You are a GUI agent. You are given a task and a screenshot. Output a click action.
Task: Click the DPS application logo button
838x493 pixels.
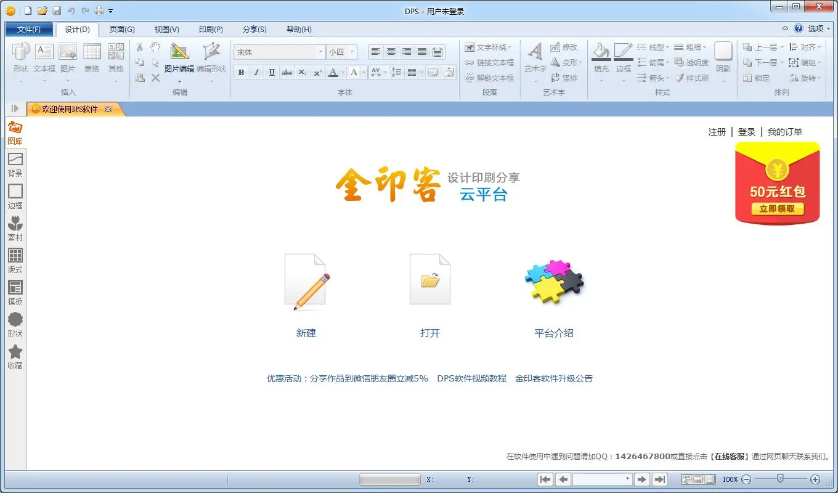click(x=10, y=10)
